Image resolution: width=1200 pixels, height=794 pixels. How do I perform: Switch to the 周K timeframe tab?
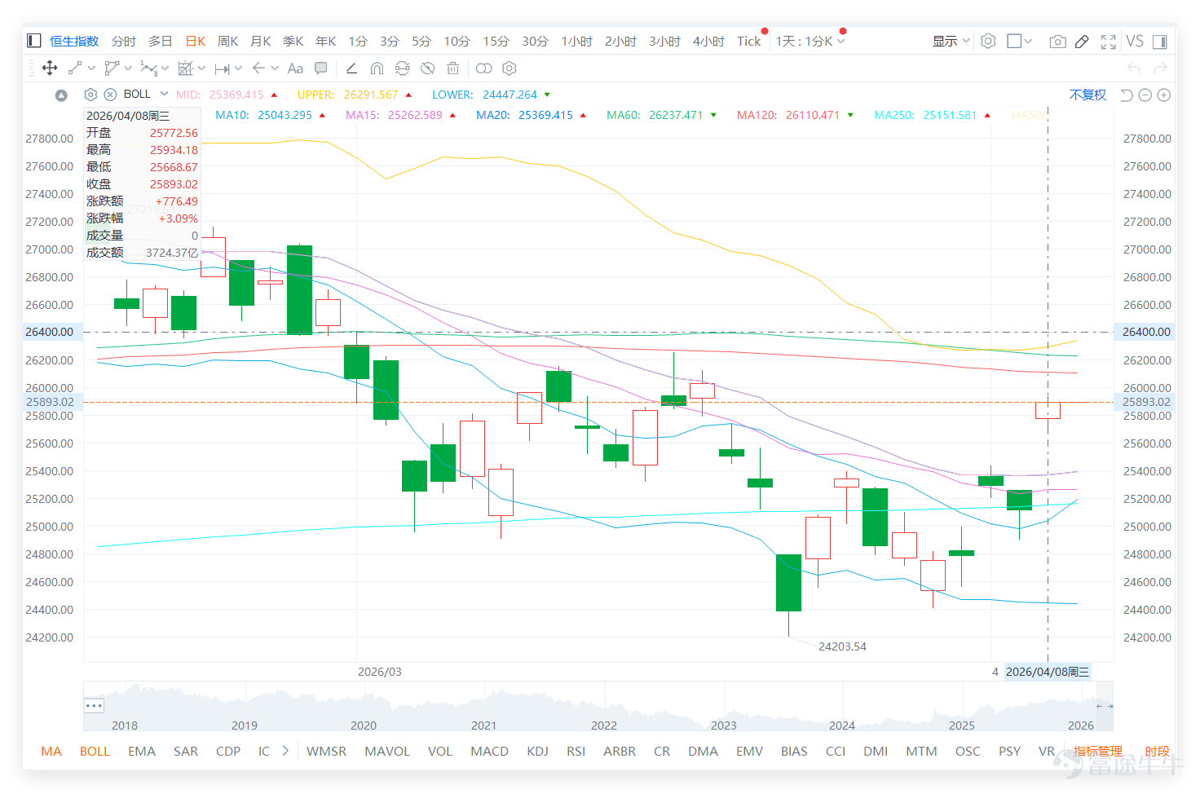click(x=228, y=41)
